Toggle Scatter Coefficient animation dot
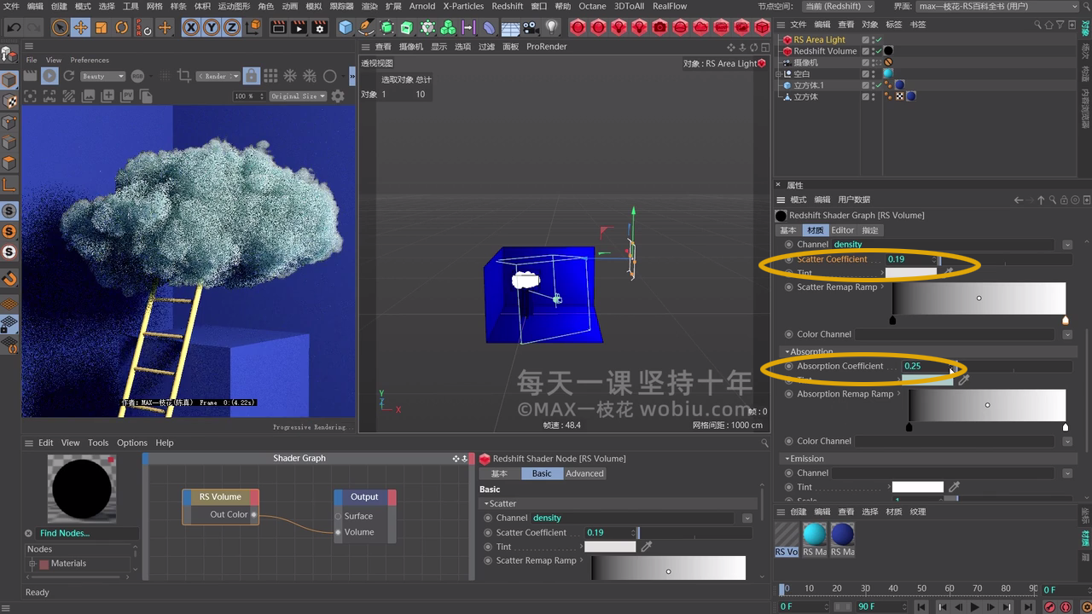 [789, 259]
